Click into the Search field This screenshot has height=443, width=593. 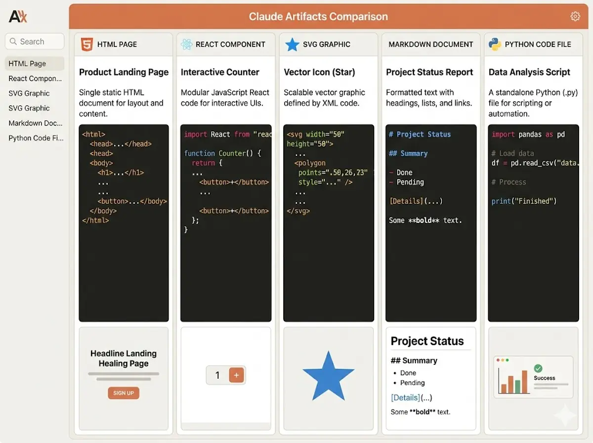pos(35,42)
